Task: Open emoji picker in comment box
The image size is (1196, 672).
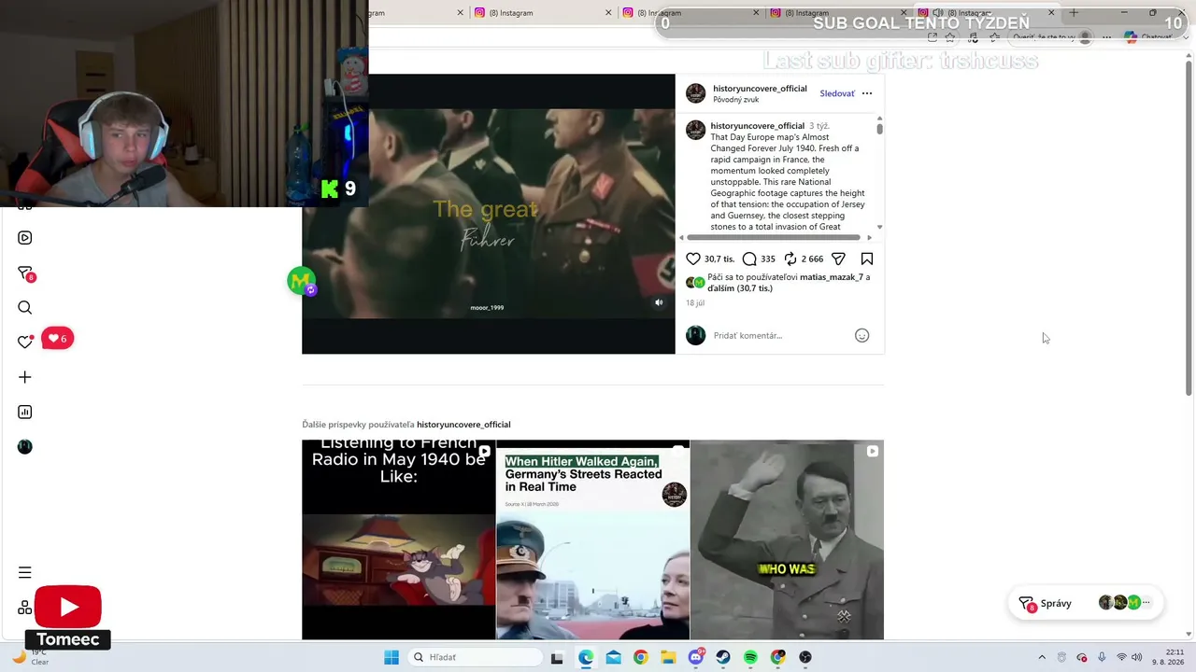Action: (x=862, y=335)
